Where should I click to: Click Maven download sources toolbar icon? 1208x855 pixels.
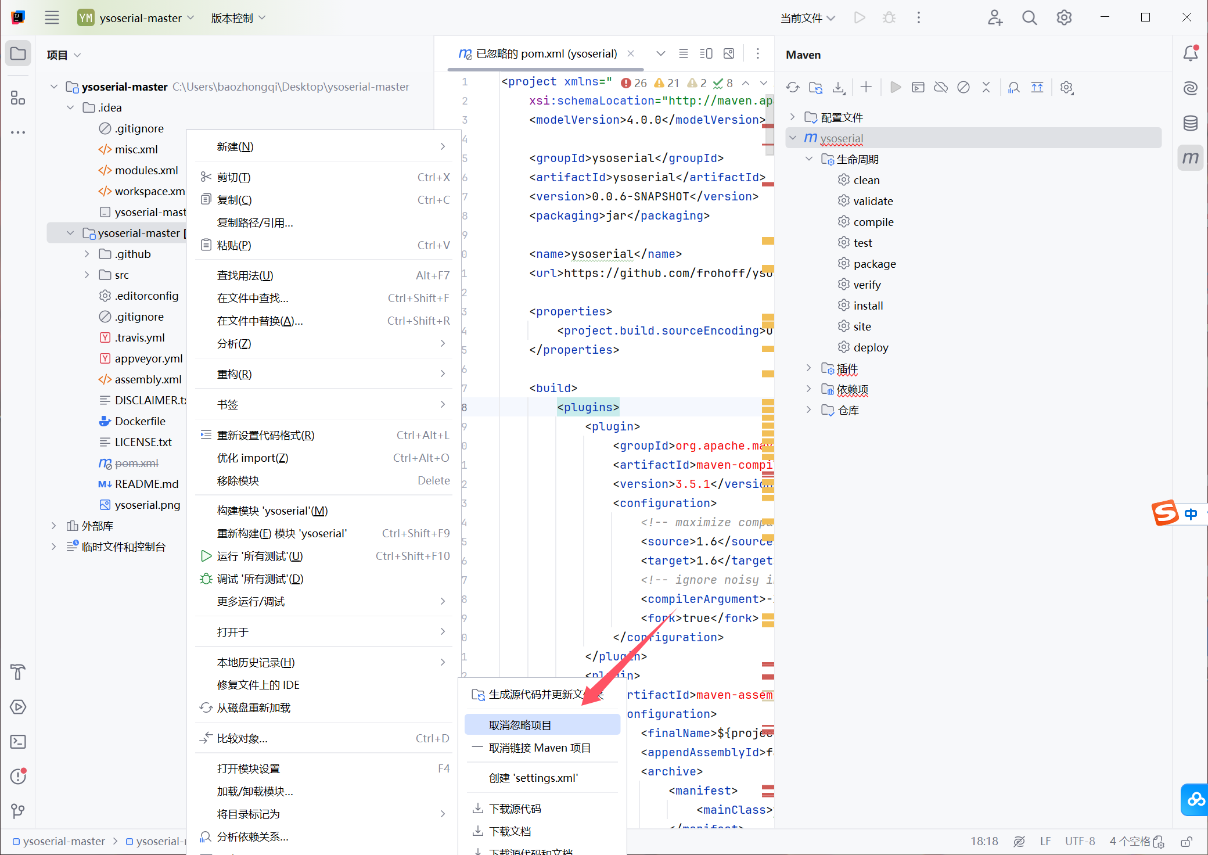pos(839,88)
